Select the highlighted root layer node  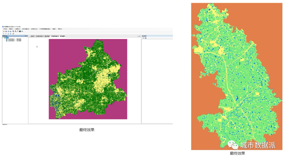pyautogui.click(x=7, y=38)
